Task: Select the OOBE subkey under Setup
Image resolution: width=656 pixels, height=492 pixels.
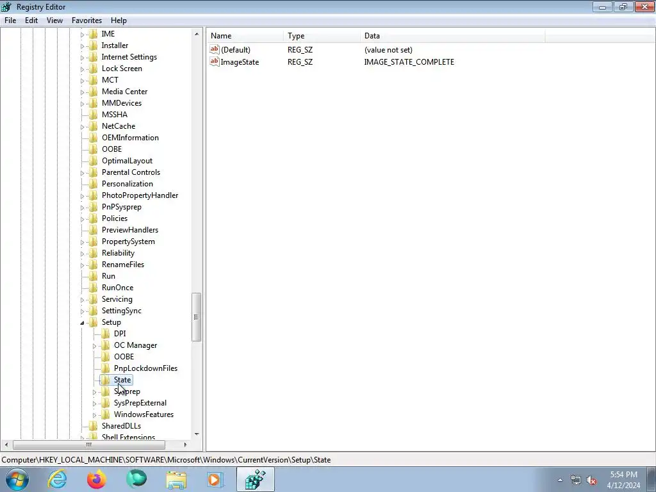Action: (x=124, y=356)
